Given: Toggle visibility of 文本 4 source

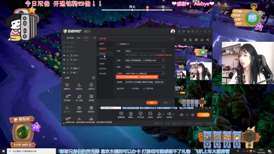Looking at the screenshot, I should [x=64, y=55].
